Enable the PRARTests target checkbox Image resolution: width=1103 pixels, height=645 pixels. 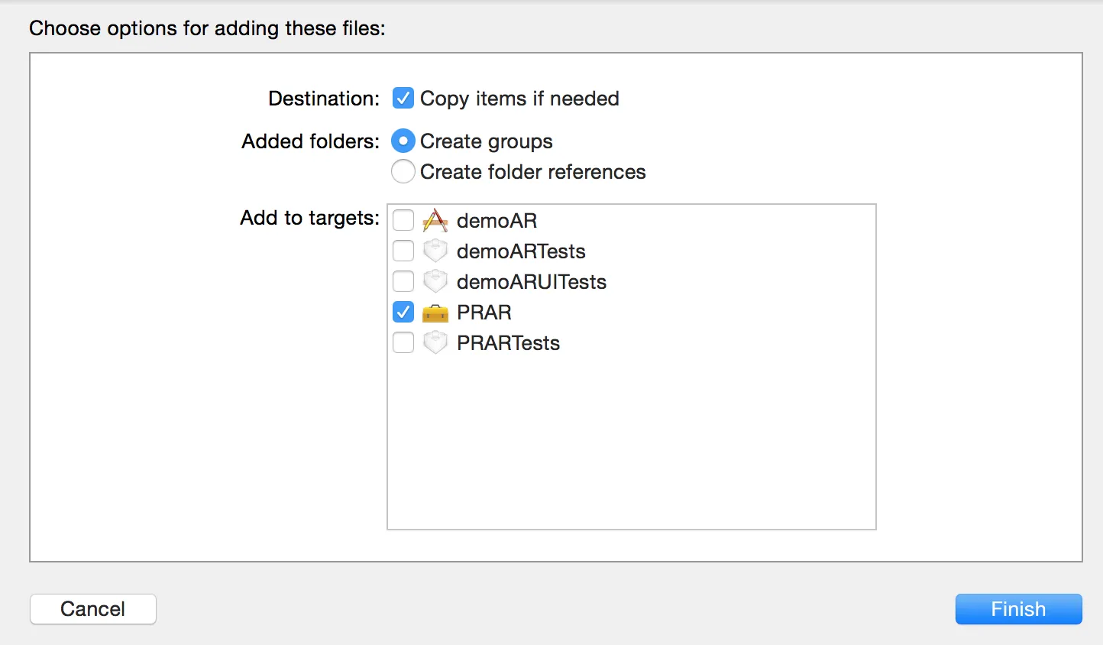[x=403, y=343]
